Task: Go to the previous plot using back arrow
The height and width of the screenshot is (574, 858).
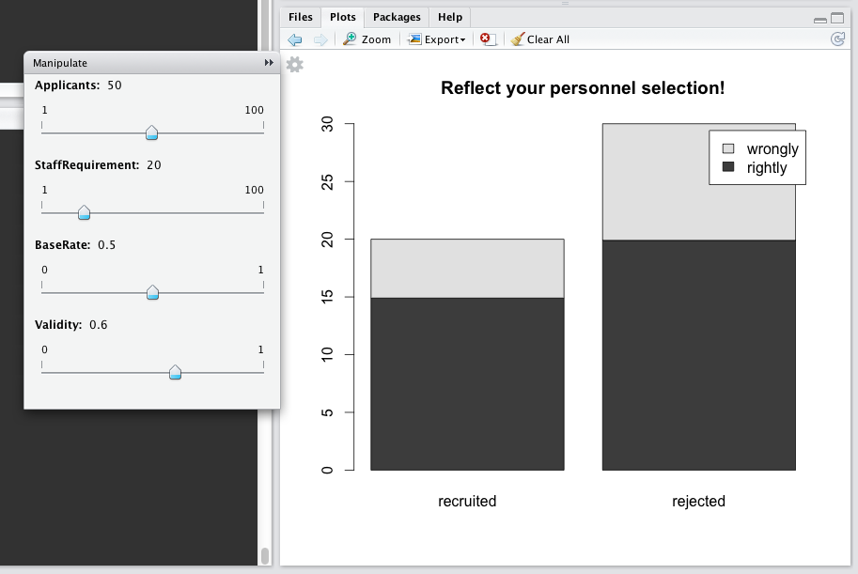Action: [295, 39]
